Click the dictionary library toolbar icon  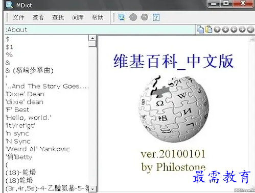tap(122, 17)
